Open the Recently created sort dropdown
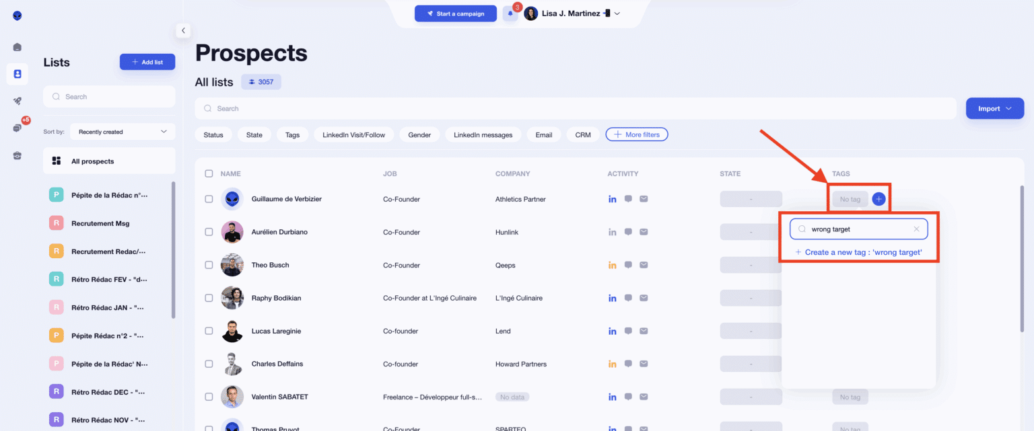Viewport: 1034px width, 431px height. click(x=122, y=132)
